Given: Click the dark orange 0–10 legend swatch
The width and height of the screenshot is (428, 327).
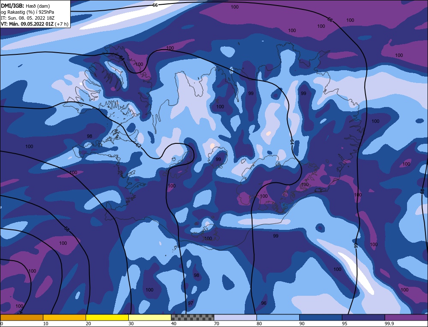Looking at the screenshot, I should pos(21,317).
